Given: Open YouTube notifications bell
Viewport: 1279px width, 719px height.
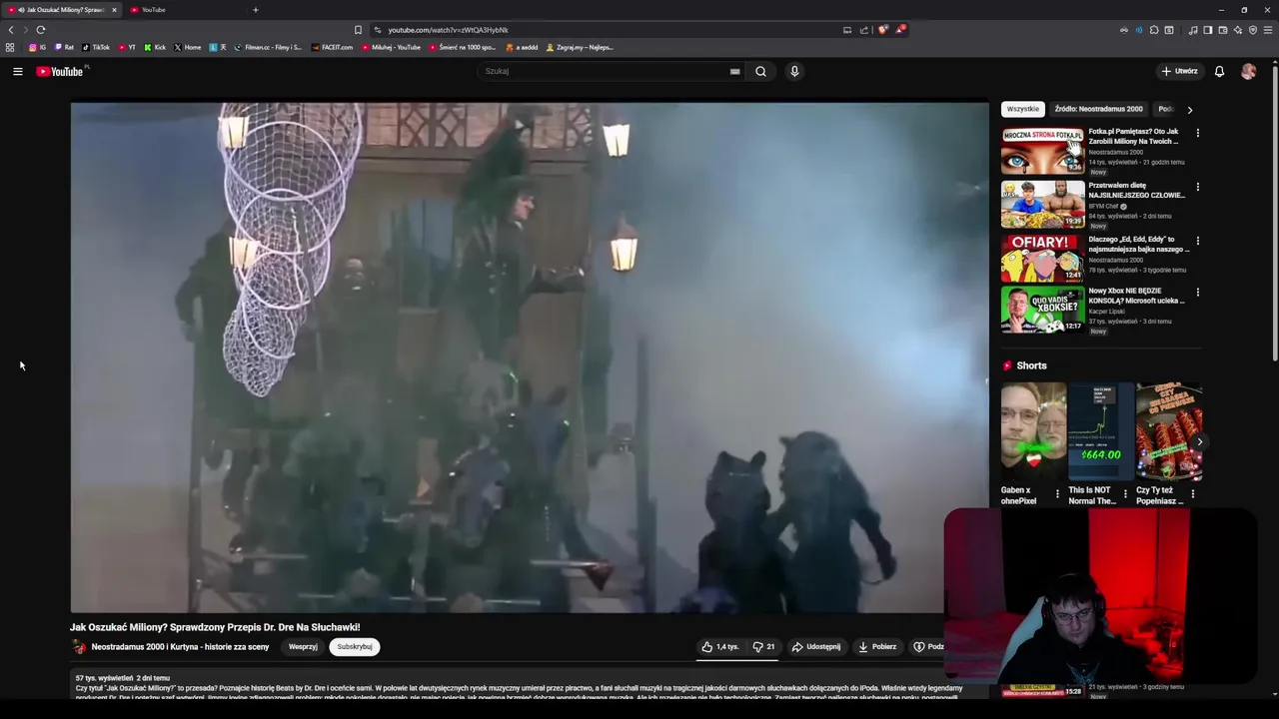Looking at the screenshot, I should coord(1219,71).
